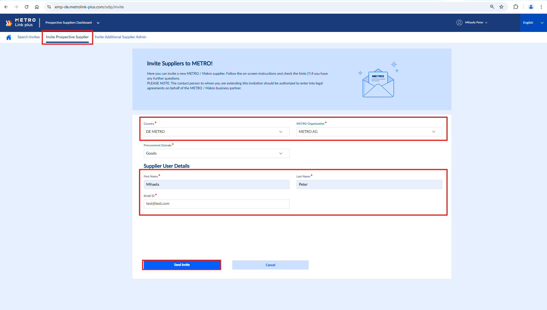Reload the current page

(x=27, y=7)
